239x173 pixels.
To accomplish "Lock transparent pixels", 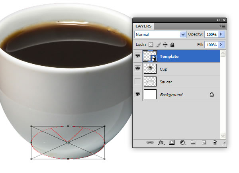I will 151,45.
